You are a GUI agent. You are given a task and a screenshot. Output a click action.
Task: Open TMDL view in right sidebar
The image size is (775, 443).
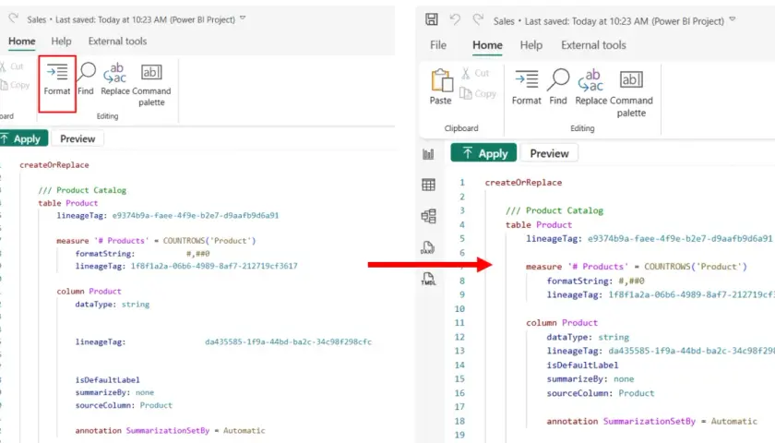(428, 279)
